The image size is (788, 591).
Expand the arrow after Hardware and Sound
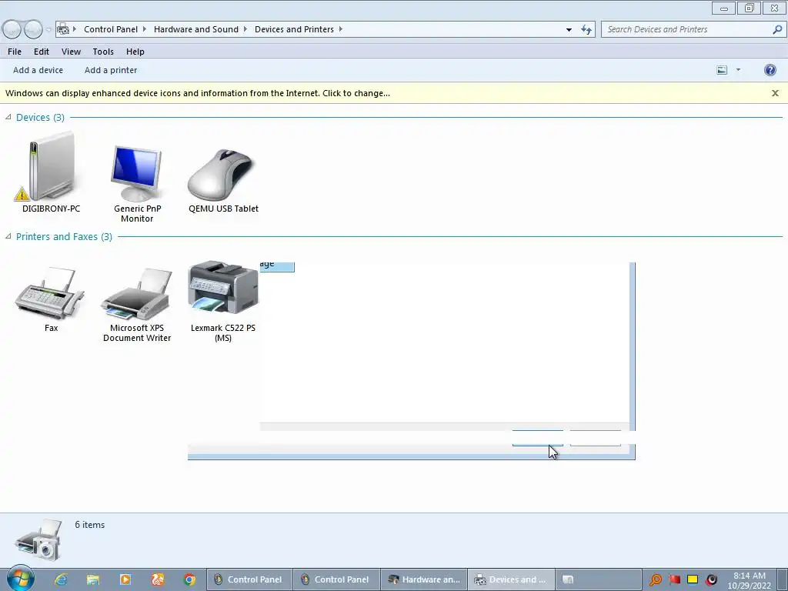click(x=245, y=29)
